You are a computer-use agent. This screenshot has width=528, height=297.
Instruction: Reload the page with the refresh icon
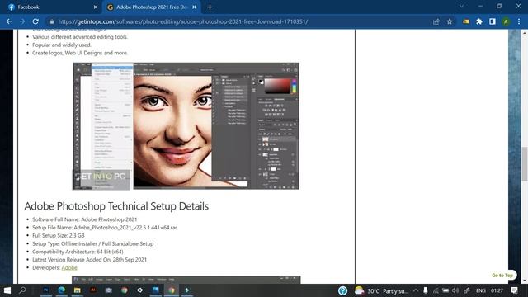35,21
